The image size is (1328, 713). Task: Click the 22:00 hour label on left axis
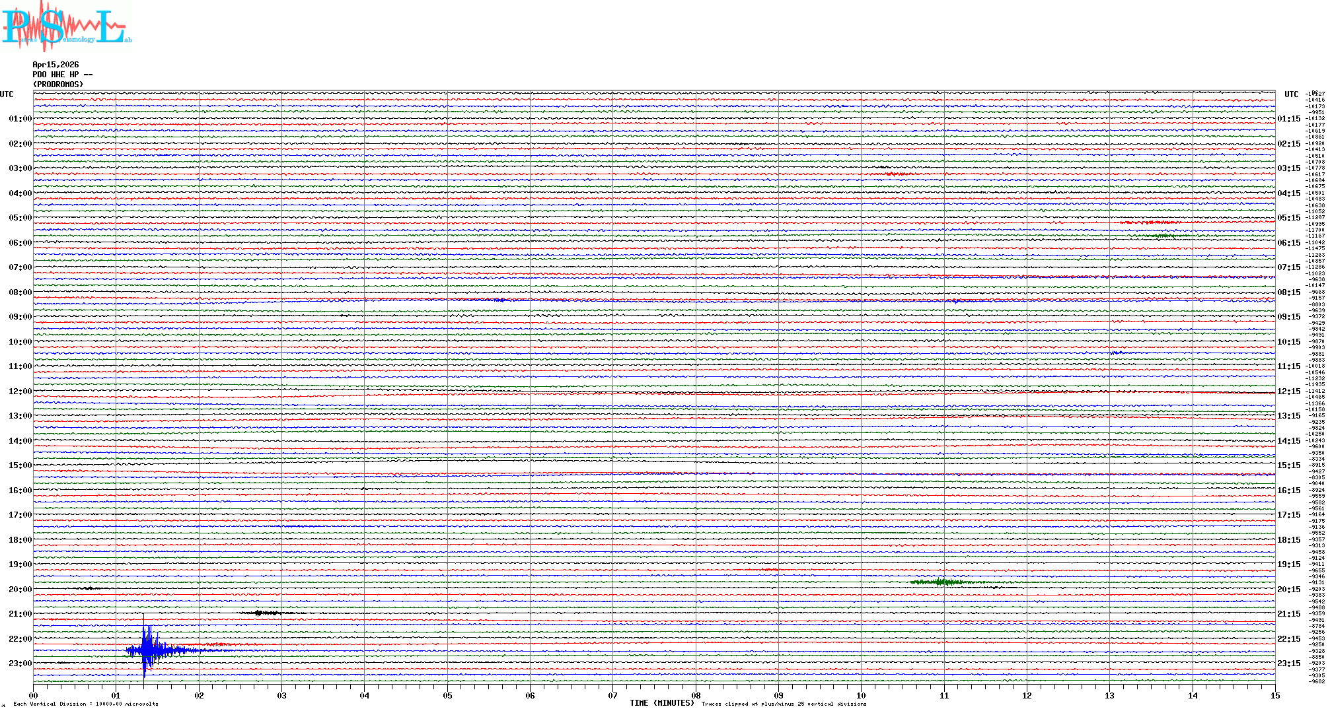tap(20, 639)
